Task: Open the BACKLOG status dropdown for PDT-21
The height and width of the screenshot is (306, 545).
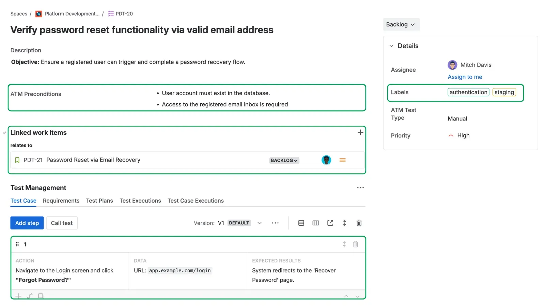Action: click(284, 160)
